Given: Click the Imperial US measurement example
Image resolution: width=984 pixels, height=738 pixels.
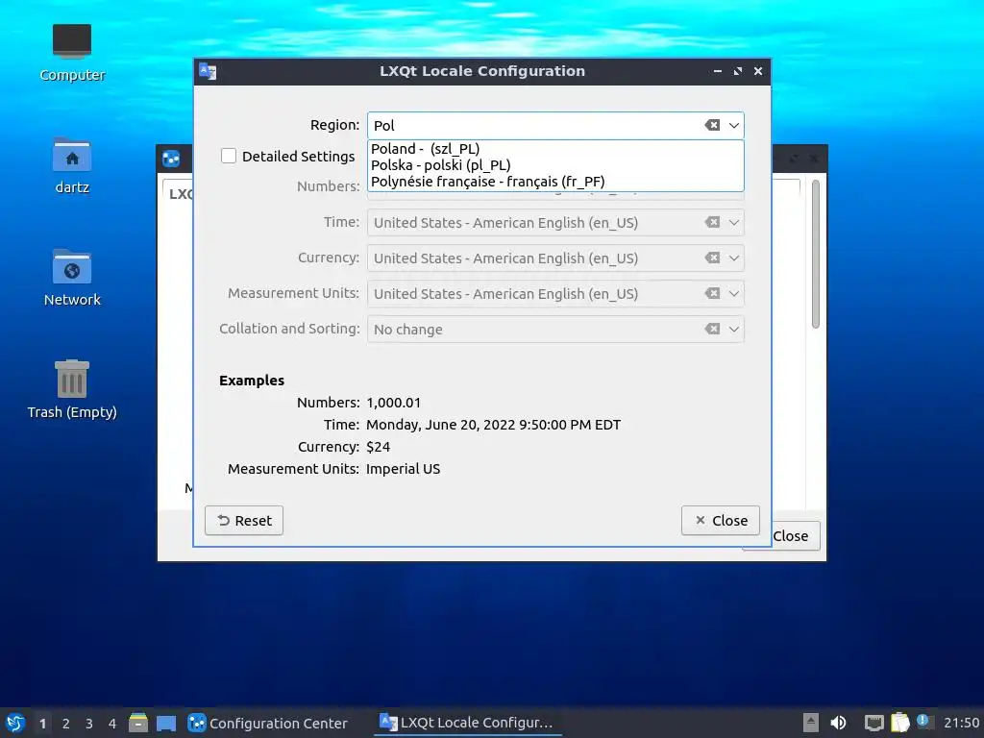Looking at the screenshot, I should 403,469.
